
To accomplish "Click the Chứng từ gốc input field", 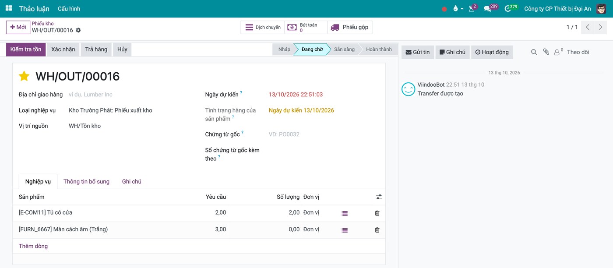I will (324, 134).
